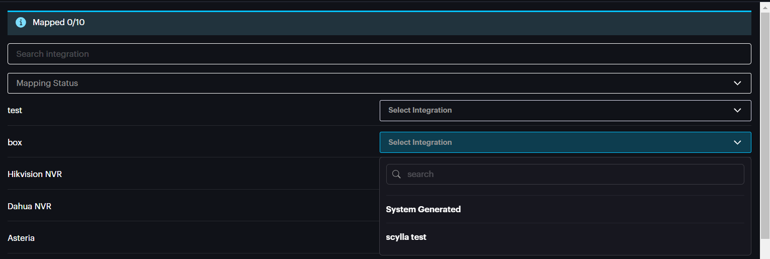Collapse box row dropdown via its chevron

[x=737, y=142]
